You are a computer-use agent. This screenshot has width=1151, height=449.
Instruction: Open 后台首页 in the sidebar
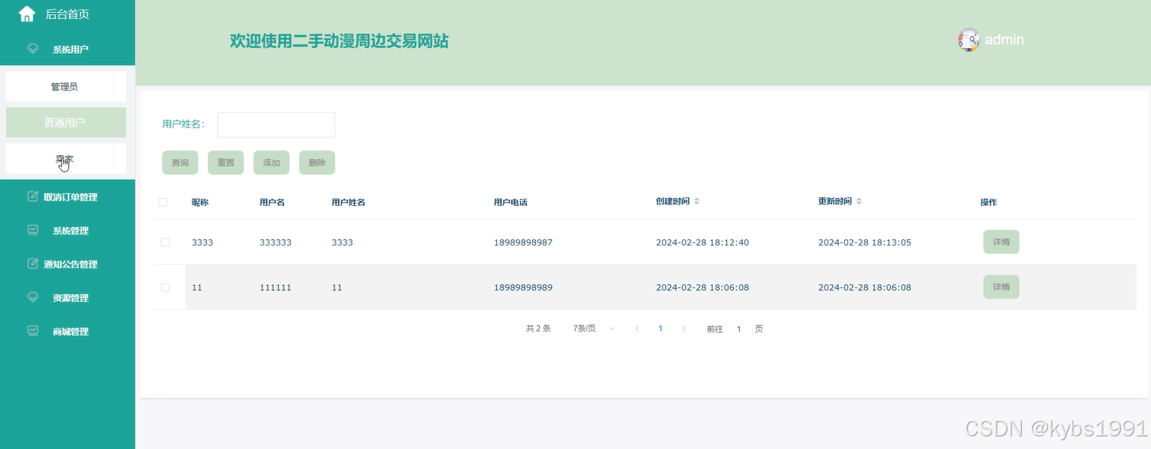coord(67,14)
